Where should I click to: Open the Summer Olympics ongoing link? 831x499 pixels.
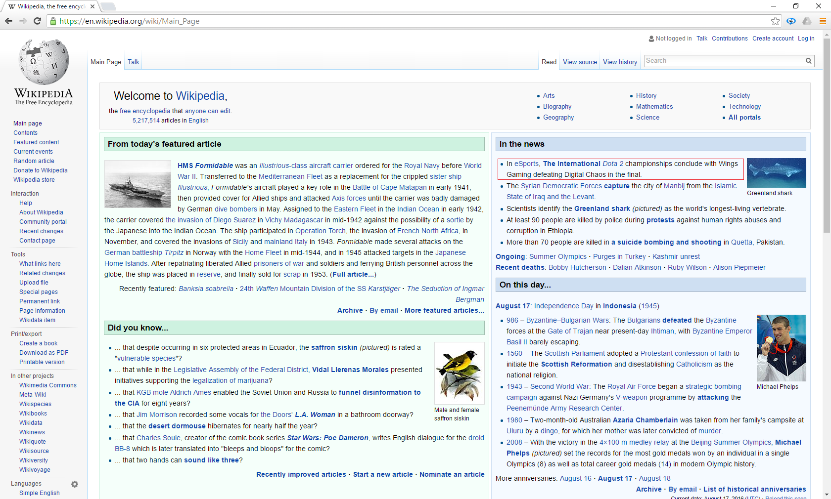point(558,256)
